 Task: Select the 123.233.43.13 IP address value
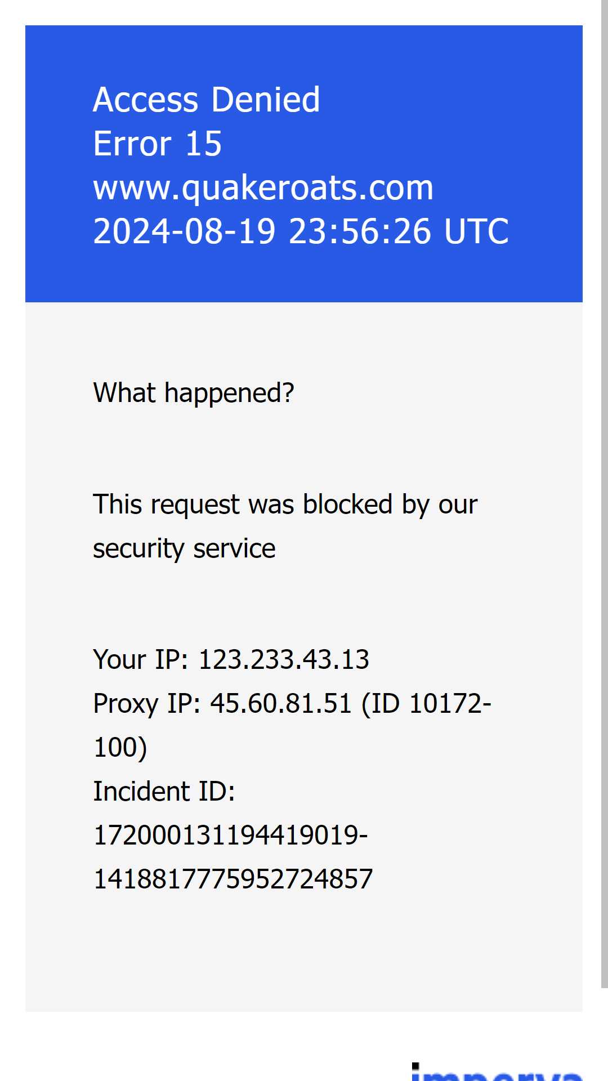pos(284,659)
